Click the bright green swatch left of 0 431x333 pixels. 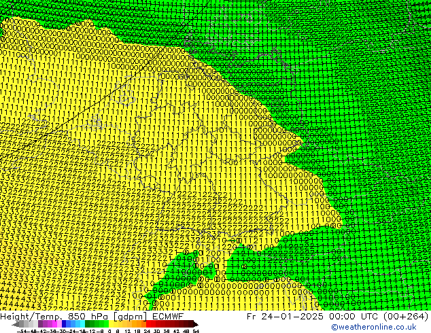tap(106, 324)
